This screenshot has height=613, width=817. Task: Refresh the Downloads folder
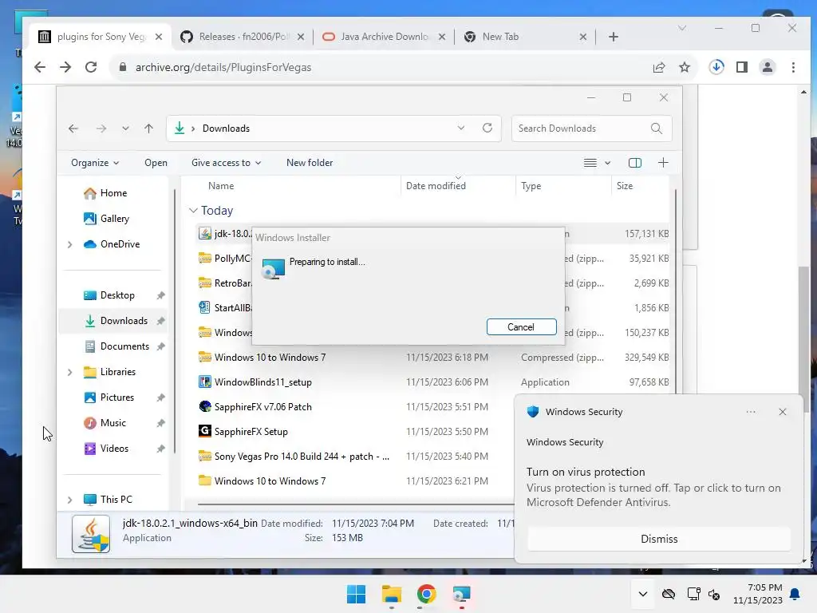(487, 128)
